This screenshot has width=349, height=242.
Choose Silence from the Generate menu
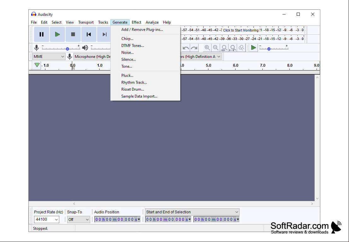coord(145,59)
